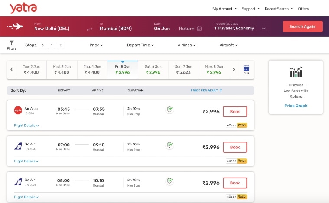
Task: Toggle the 2 stops filter
Action: [x=60, y=45]
